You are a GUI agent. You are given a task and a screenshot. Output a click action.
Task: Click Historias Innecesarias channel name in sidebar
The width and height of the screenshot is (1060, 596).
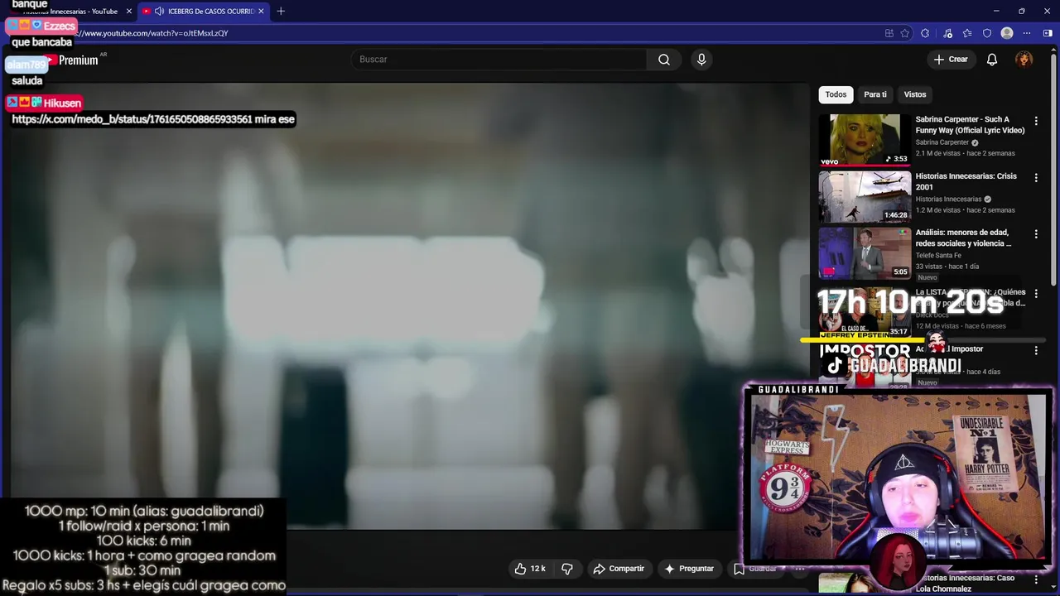pos(948,199)
